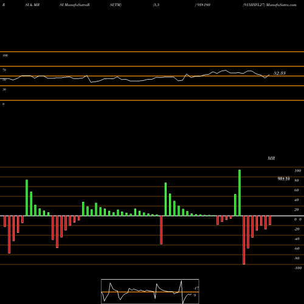The image size is (304, 304).
Task: Click the SI MunafaSutraR header label
Action: tap(75, 5)
